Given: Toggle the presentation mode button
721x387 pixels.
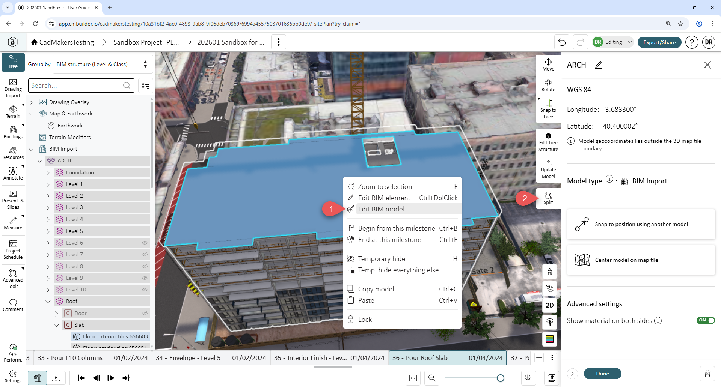Looking at the screenshot, I should 56,378.
